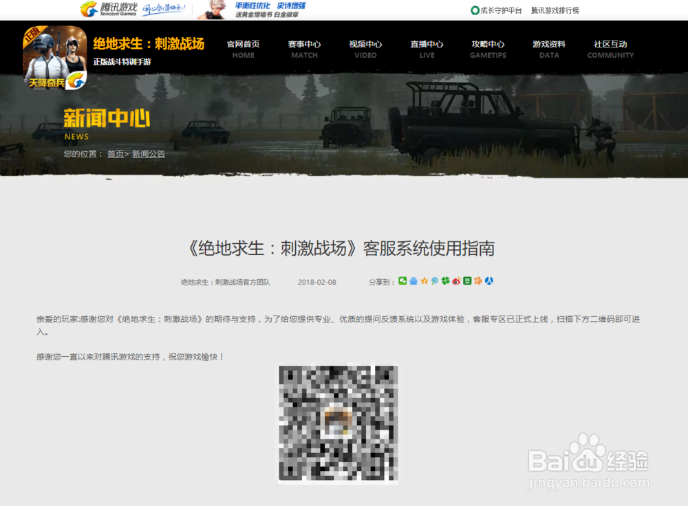Open 直播中心 LIVE menu

(427, 49)
